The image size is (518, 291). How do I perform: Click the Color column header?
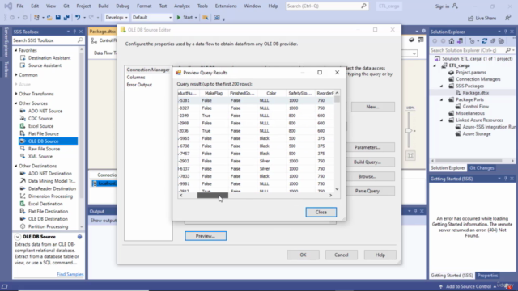(x=271, y=94)
